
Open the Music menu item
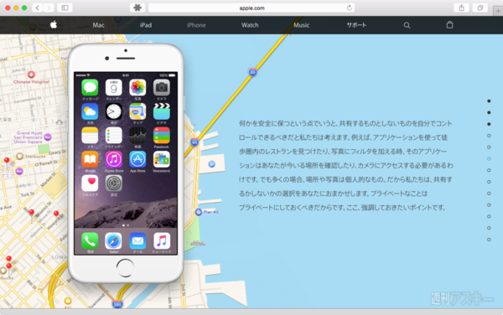(x=302, y=25)
